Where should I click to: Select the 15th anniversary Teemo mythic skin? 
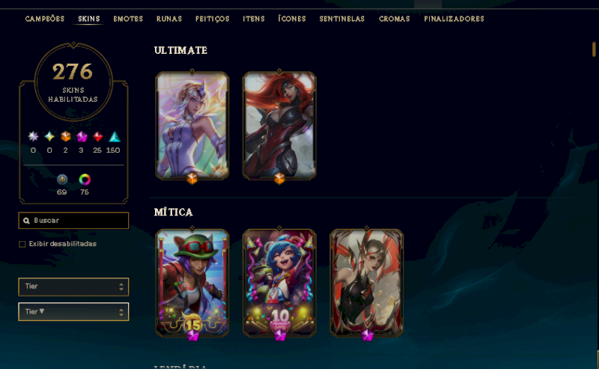click(192, 283)
